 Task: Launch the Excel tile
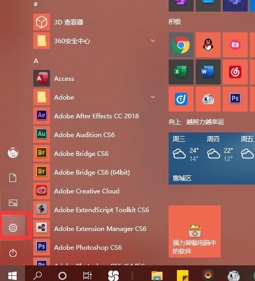(181, 72)
